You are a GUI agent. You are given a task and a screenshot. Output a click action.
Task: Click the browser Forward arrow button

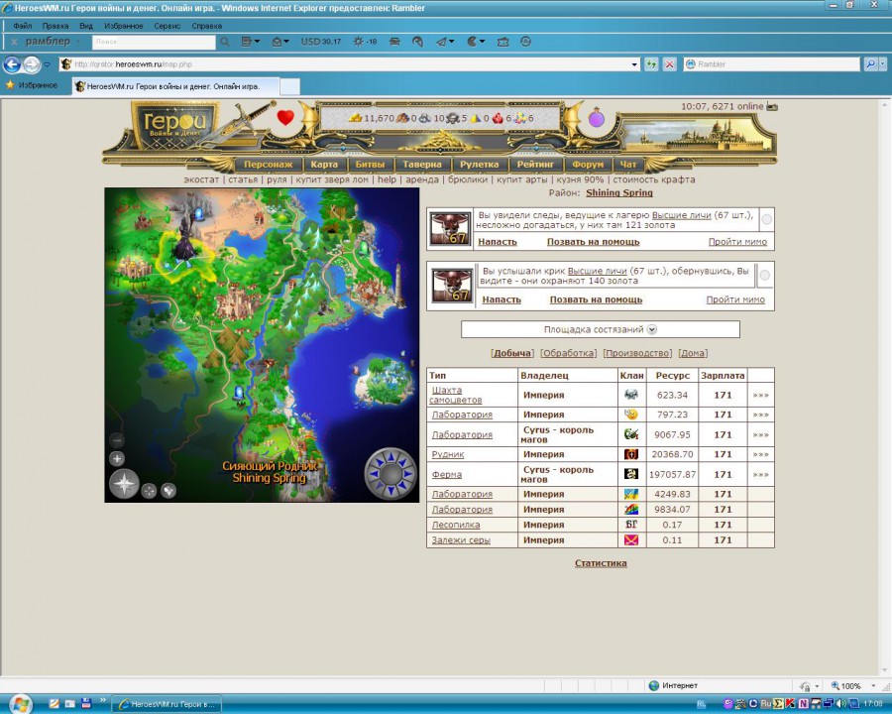(32, 64)
